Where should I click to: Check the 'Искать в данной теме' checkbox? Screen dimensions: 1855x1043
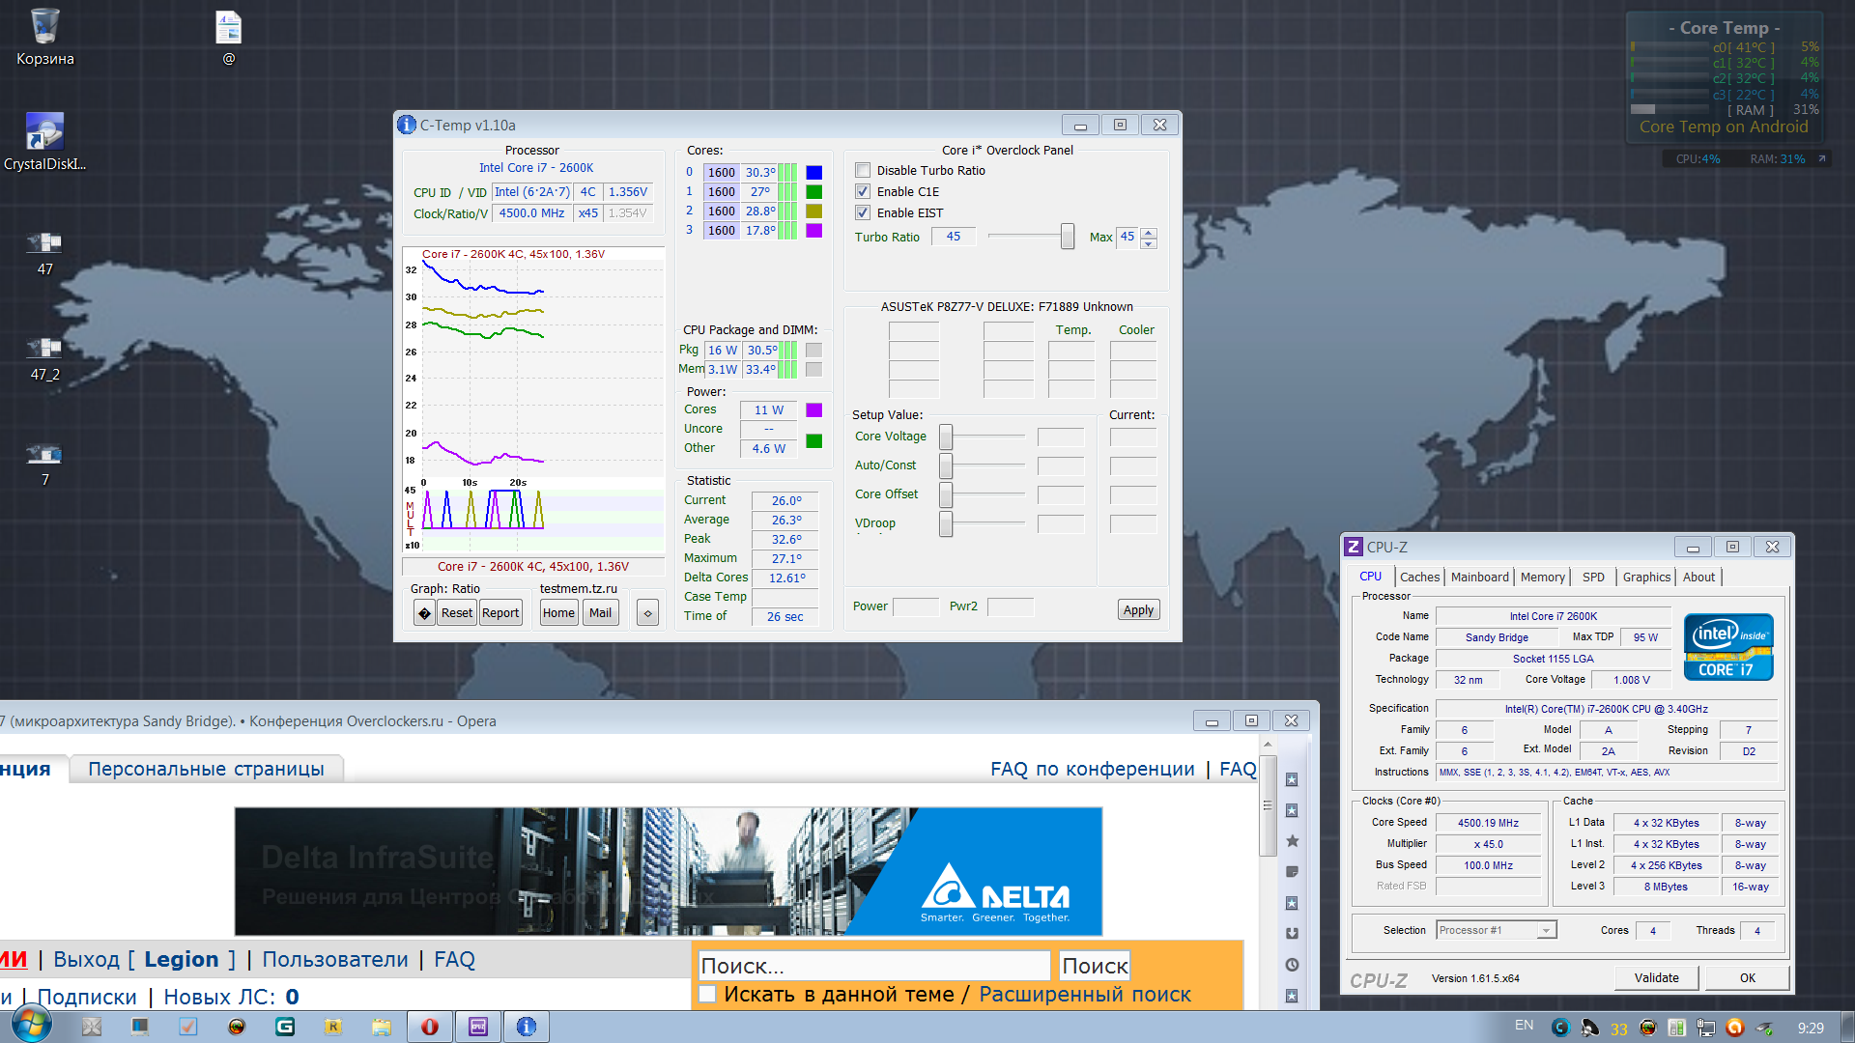707,994
